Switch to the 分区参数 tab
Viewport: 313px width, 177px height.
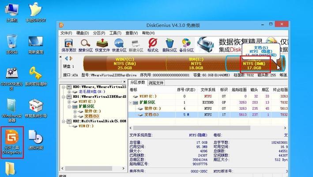point(138,82)
